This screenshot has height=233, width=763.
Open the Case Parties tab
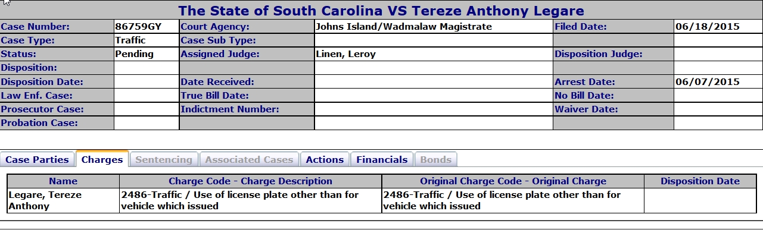(38, 159)
